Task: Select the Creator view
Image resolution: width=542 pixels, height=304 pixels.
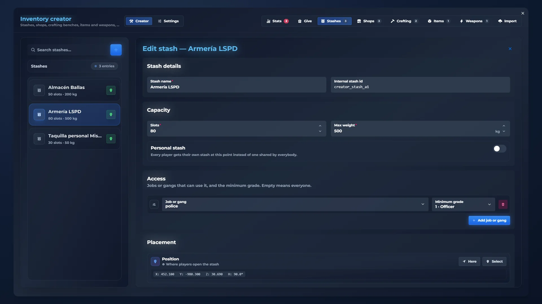Action: 139,21
